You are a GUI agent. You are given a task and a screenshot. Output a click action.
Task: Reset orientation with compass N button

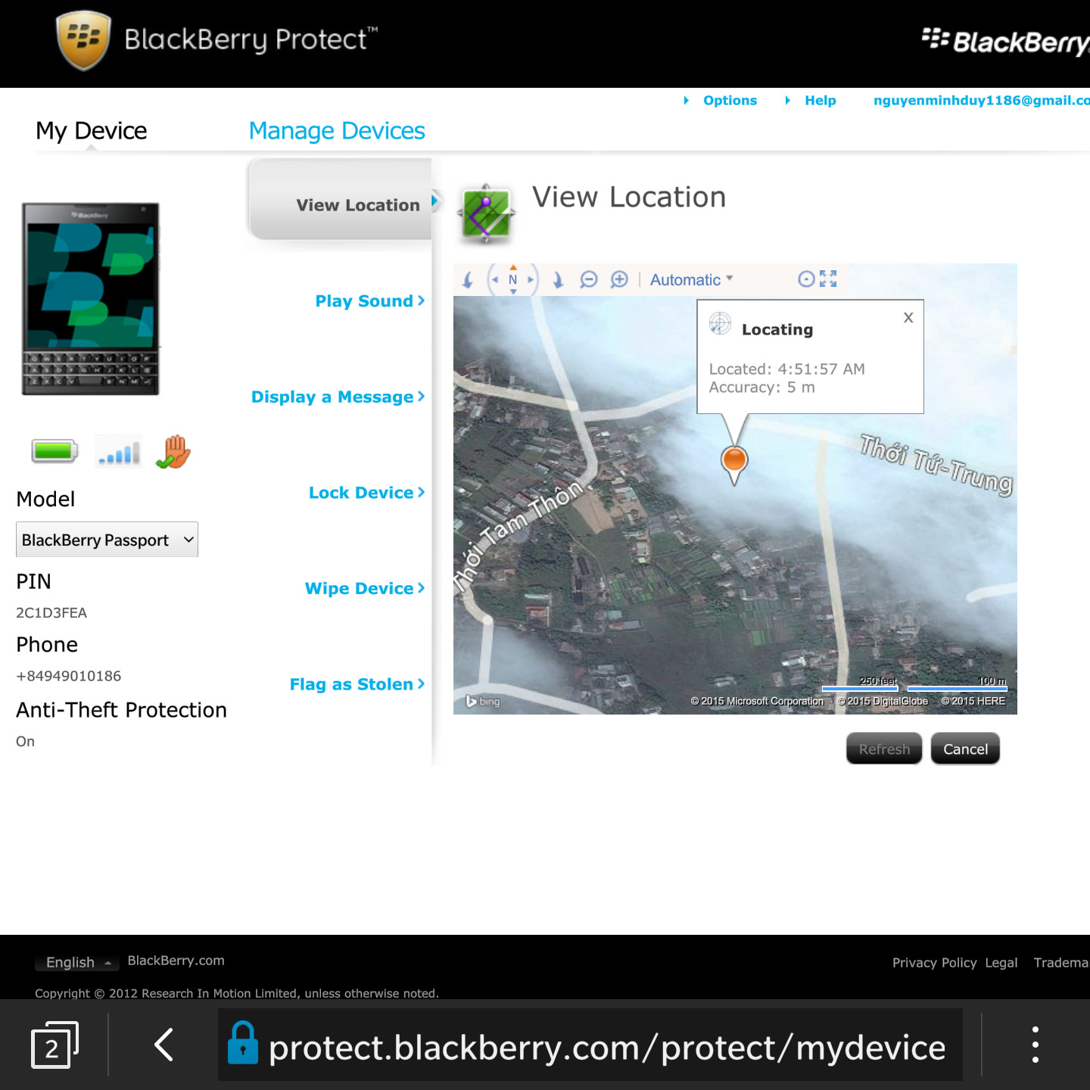[513, 279]
